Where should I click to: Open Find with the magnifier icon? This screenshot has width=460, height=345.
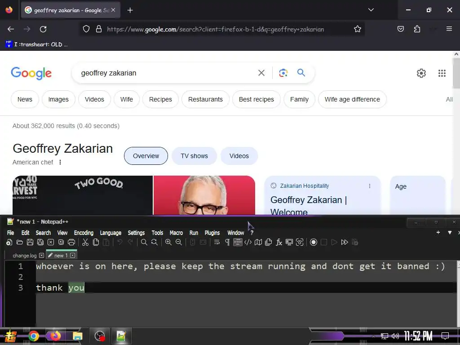144,242
